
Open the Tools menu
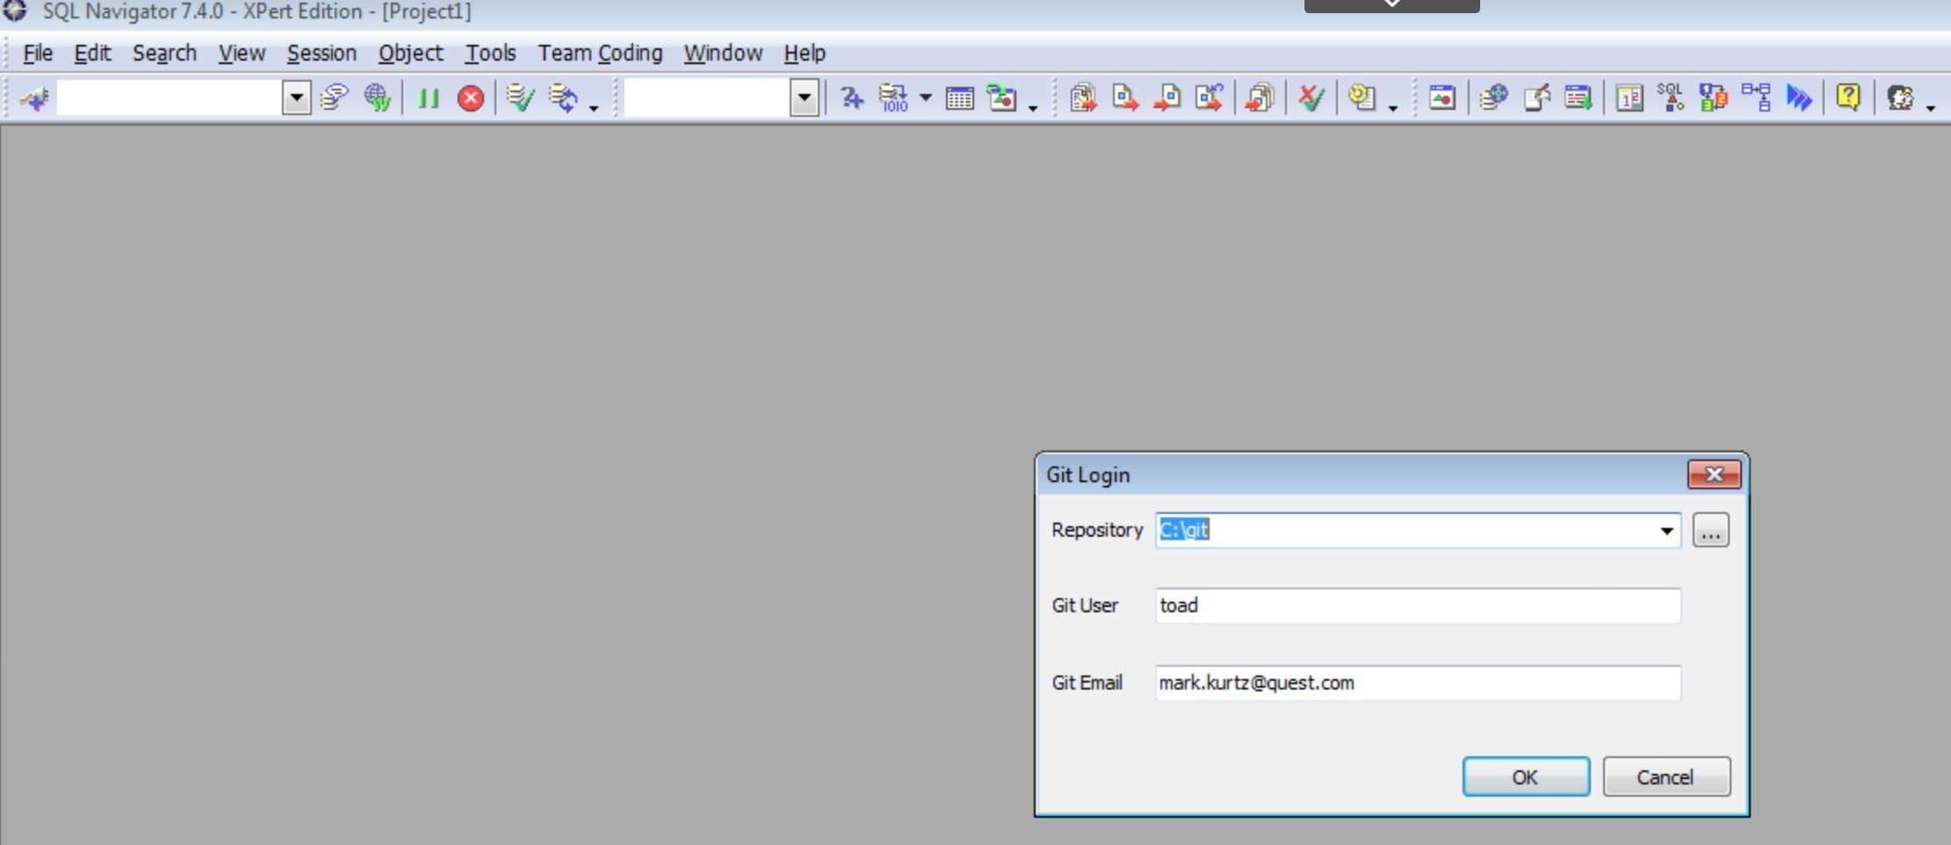pos(490,54)
